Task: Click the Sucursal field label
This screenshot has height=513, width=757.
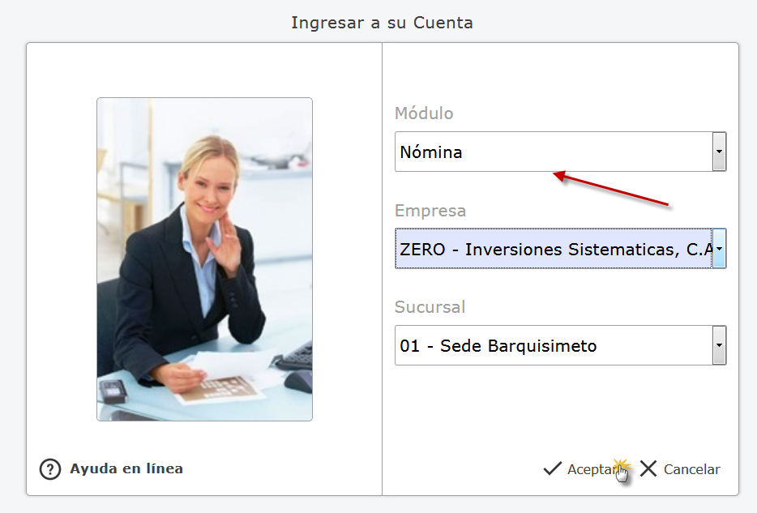Action: 430,307
